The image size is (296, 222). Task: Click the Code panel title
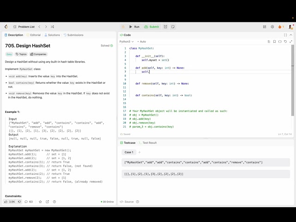[x=125, y=35]
